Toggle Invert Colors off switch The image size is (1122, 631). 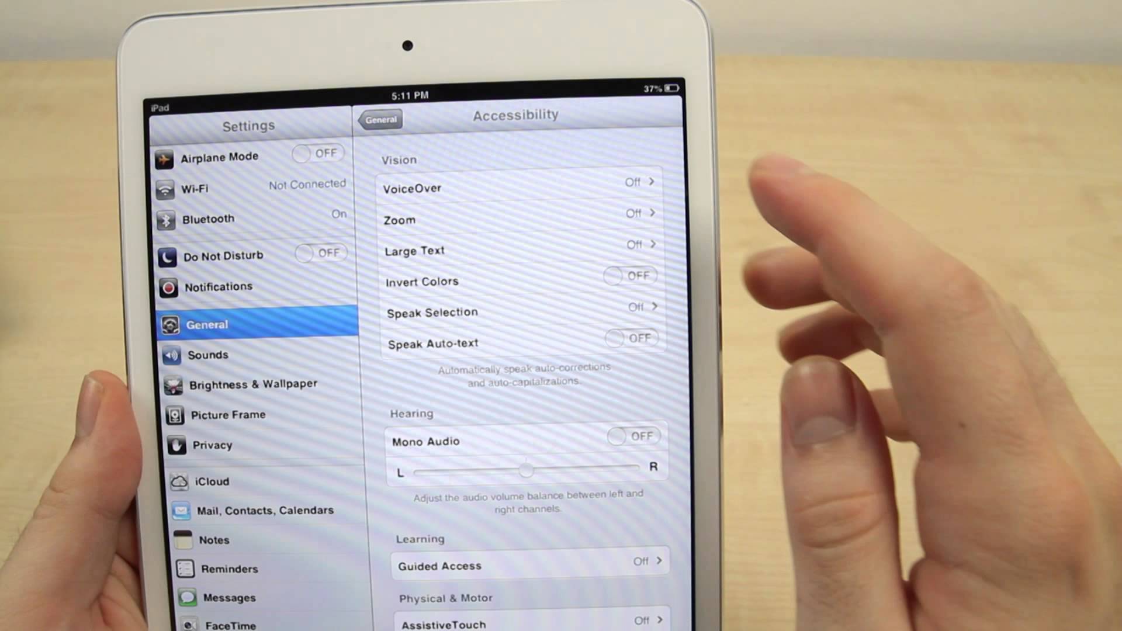click(631, 275)
